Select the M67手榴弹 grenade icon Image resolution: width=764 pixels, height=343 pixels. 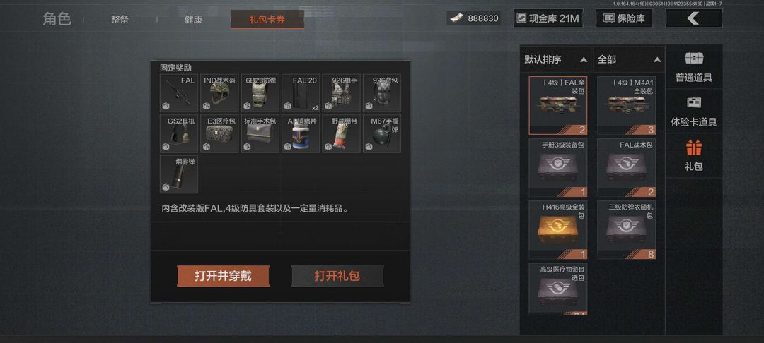click(382, 133)
